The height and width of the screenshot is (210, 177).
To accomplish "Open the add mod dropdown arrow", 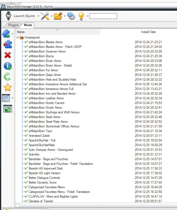I will click(x=12, y=34).
